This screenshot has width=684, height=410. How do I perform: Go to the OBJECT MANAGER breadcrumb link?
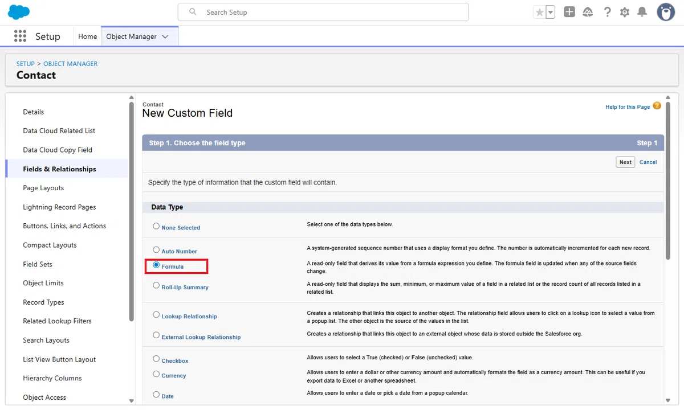tap(71, 64)
